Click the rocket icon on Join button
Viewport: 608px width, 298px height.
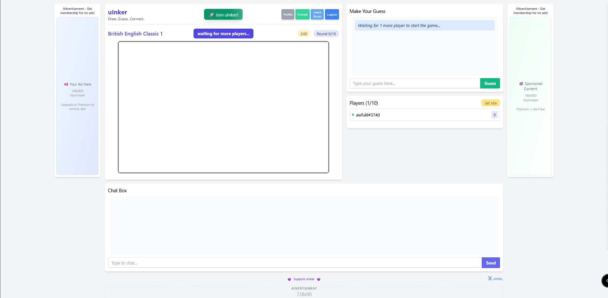click(x=211, y=15)
